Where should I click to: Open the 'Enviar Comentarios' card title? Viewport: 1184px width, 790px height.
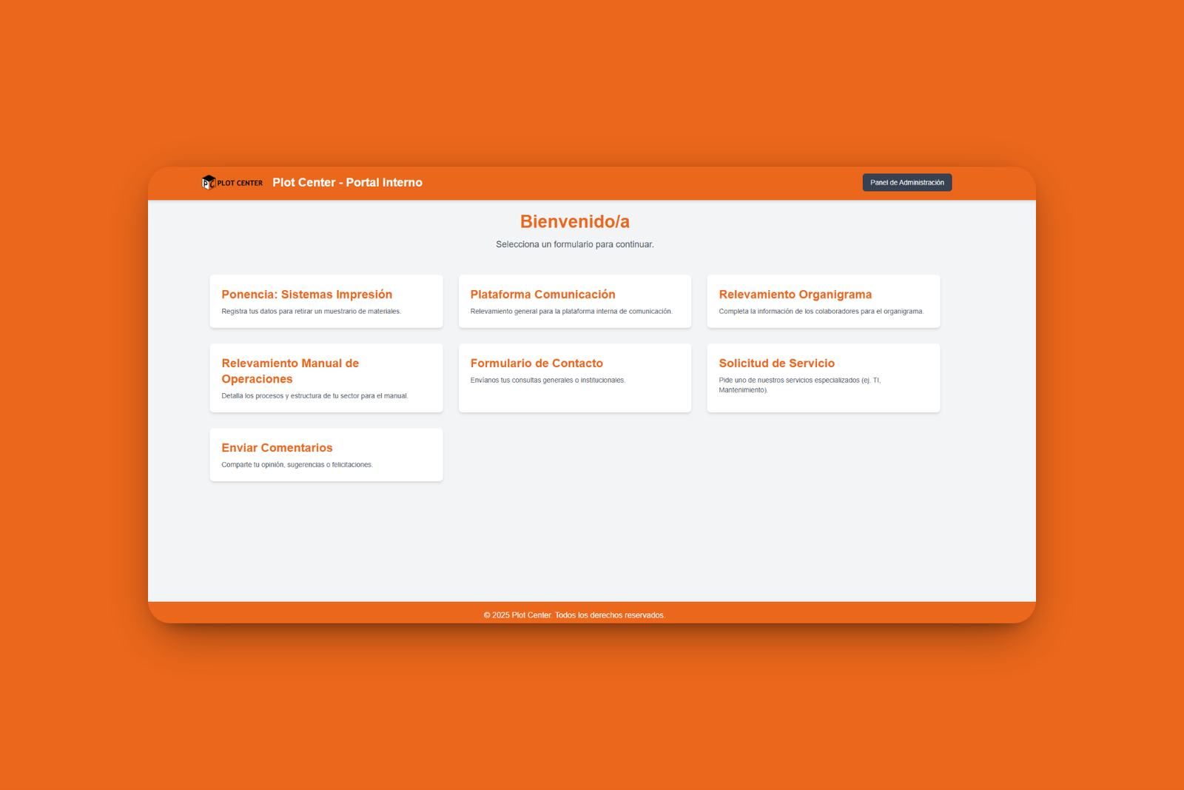point(277,448)
